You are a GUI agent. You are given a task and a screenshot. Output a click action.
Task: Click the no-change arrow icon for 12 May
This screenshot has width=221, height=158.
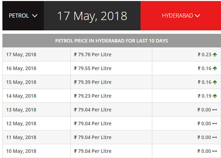click(214, 124)
